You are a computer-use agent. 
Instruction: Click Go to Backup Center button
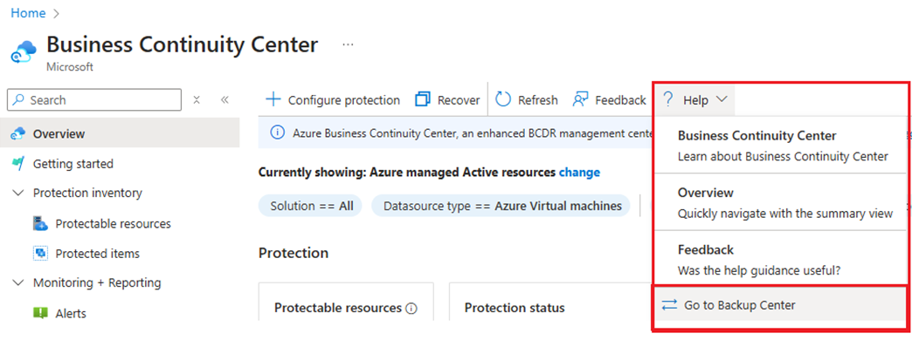[781, 304]
